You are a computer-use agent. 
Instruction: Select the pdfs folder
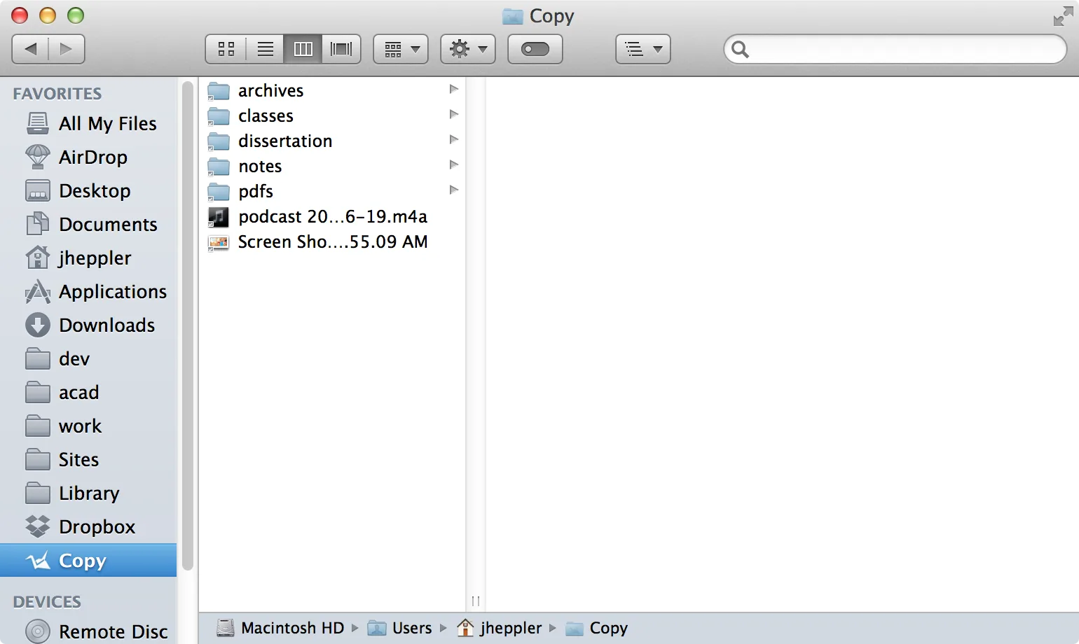(333, 191)
